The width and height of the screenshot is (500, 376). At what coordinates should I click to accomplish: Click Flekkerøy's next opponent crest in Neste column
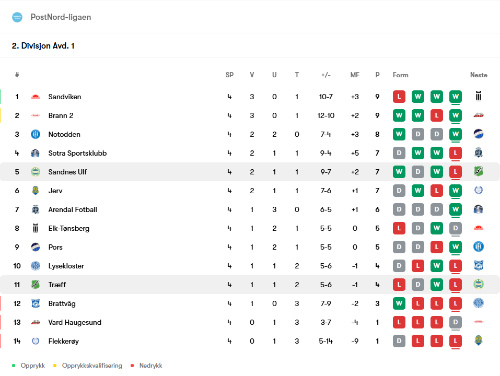(x=478, y=340)
